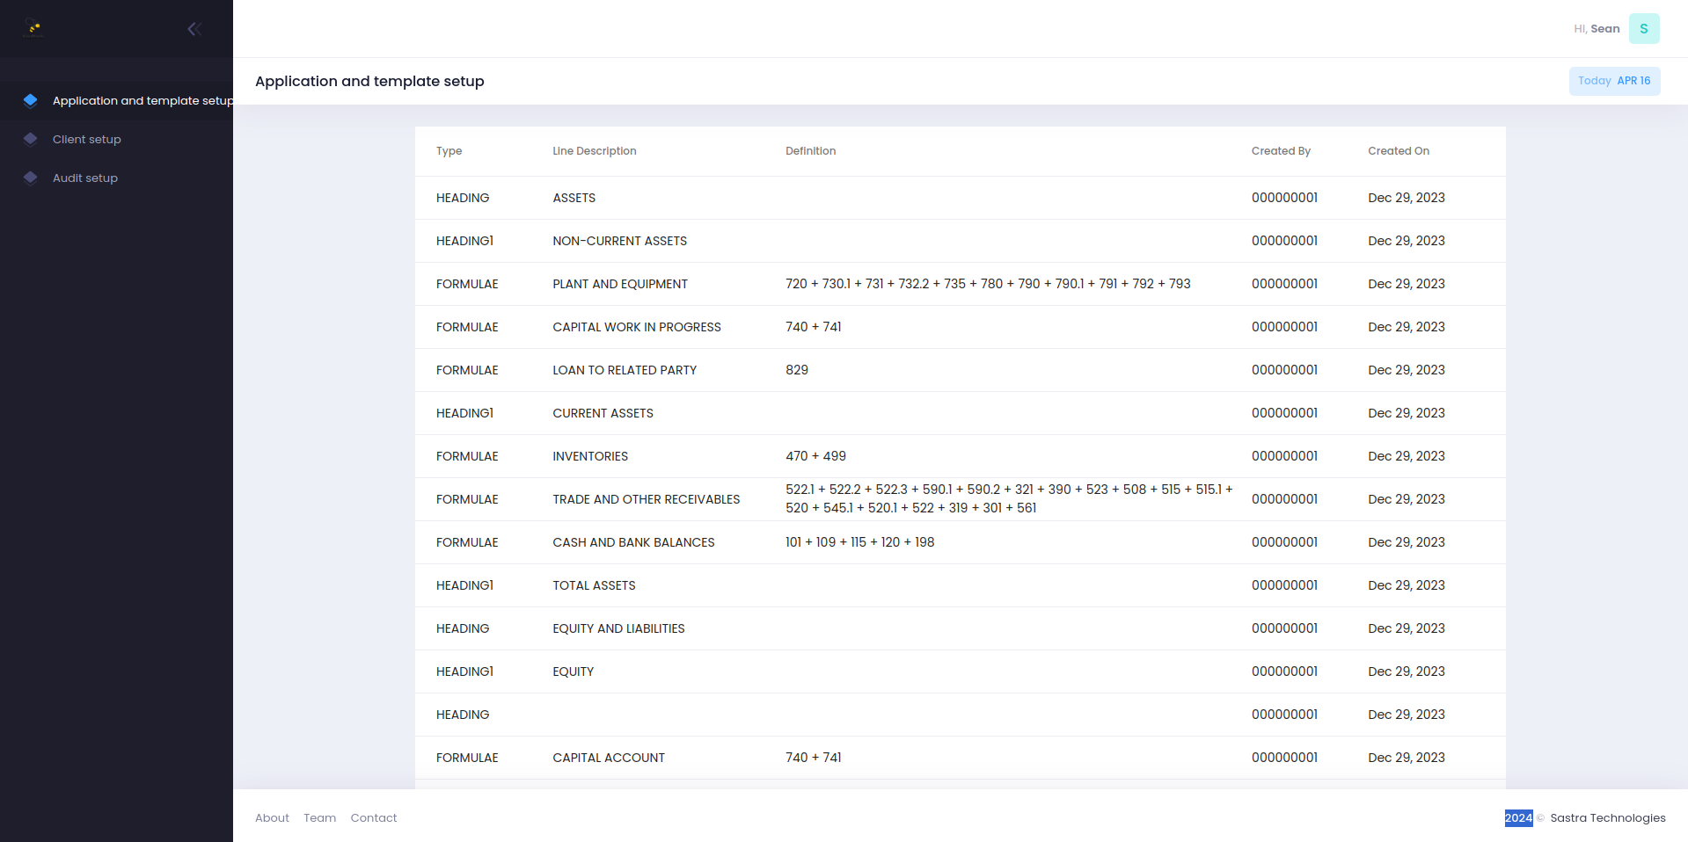The width and height of the screenshot is (1688, 842).
Task: Select Client setup in the sidebar
Action: pyautogui.click(x=86, y=139)
